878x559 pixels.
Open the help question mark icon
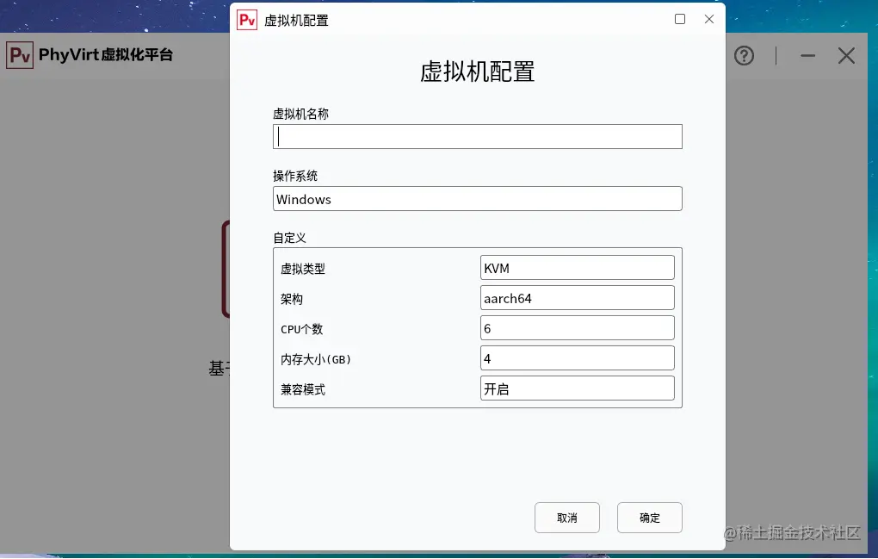click(744, 55)
